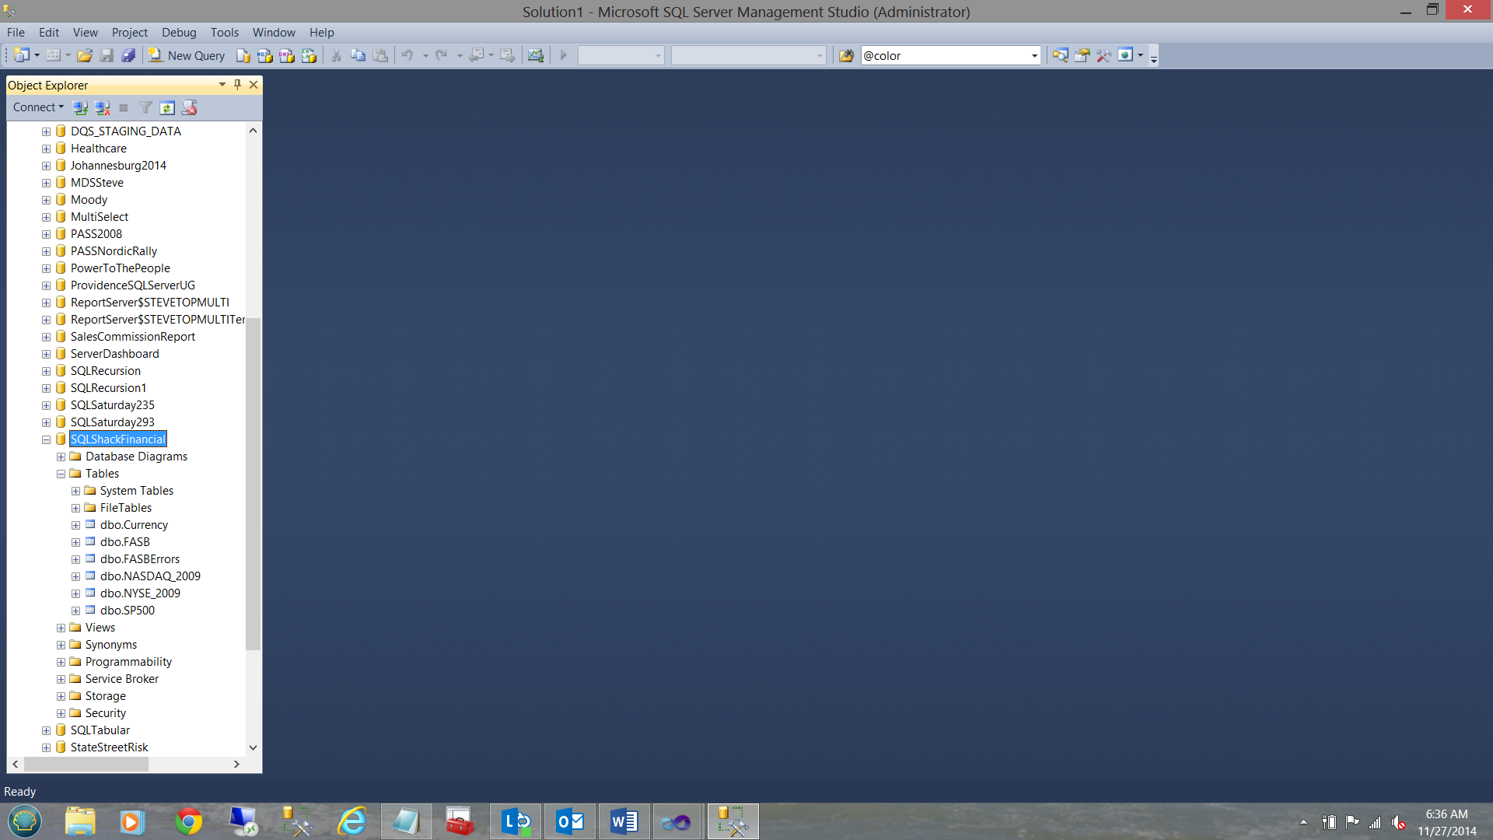Open the Debug menu

179,33
